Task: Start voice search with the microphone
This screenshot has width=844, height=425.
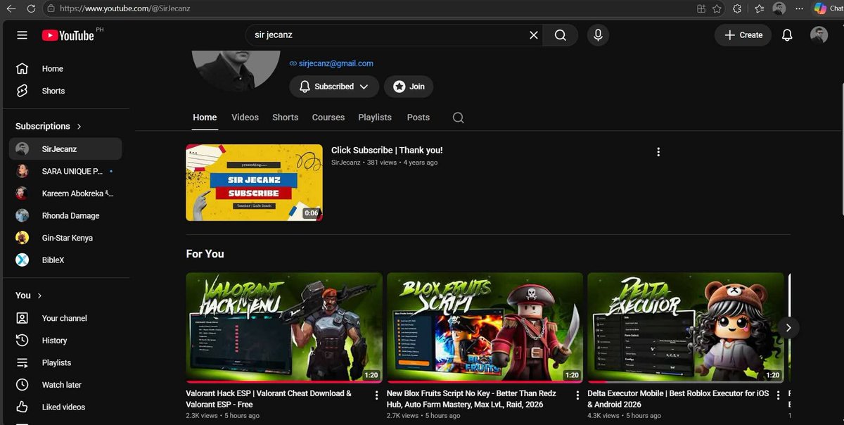Action: [598, 35]
